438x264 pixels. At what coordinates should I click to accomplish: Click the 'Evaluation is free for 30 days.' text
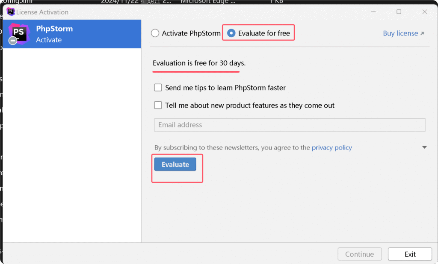[199, 63]
